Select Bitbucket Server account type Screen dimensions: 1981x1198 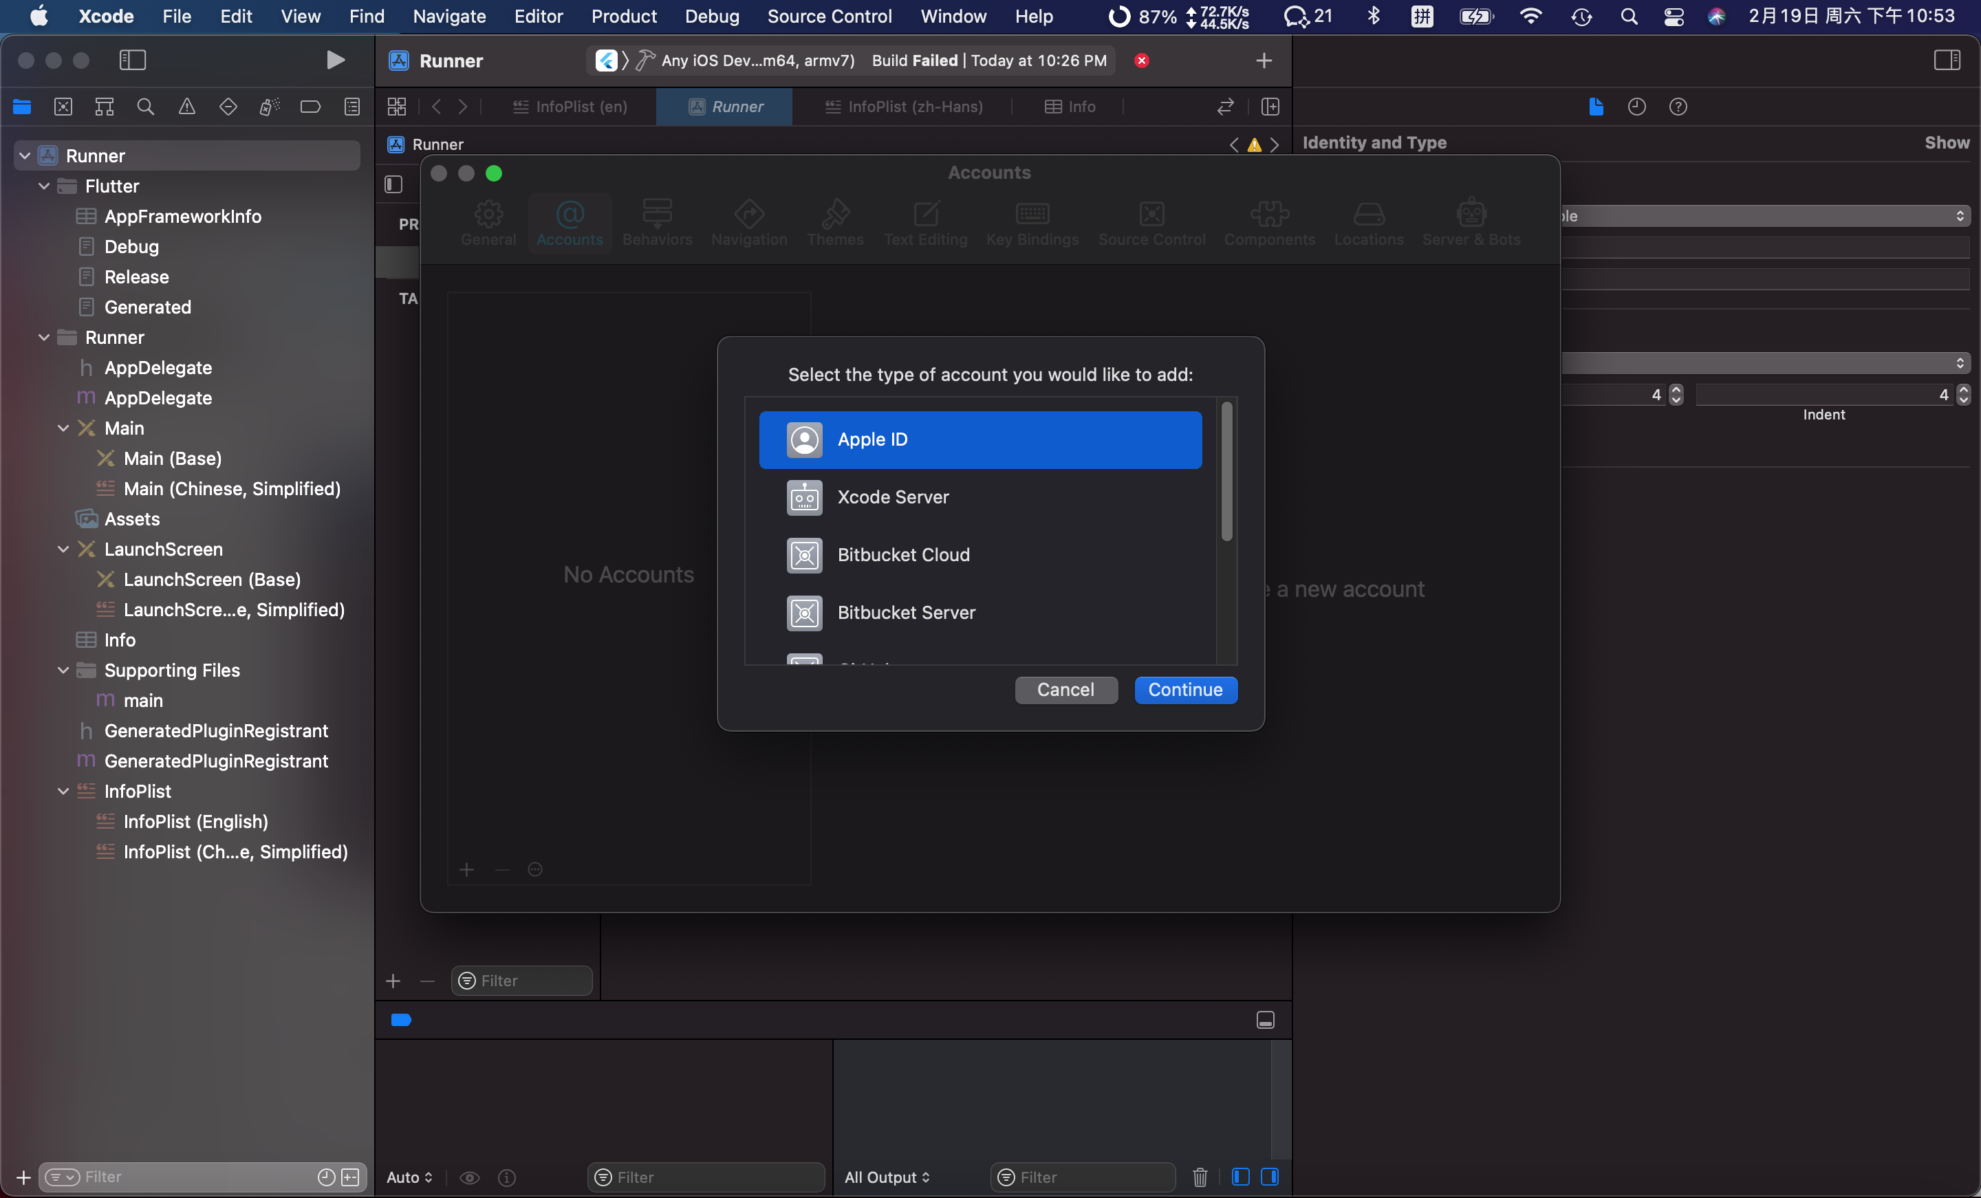coord(980,613)
